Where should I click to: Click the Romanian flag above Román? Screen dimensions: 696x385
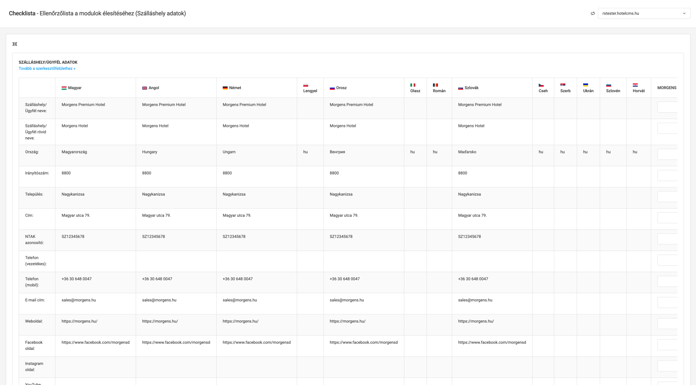click(435, 85)
